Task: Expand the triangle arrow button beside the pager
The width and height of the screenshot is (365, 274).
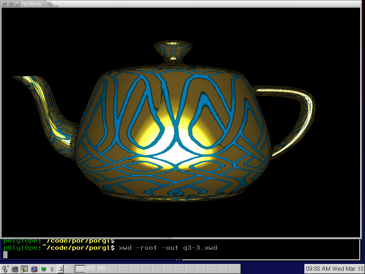Action: (60, 269)
